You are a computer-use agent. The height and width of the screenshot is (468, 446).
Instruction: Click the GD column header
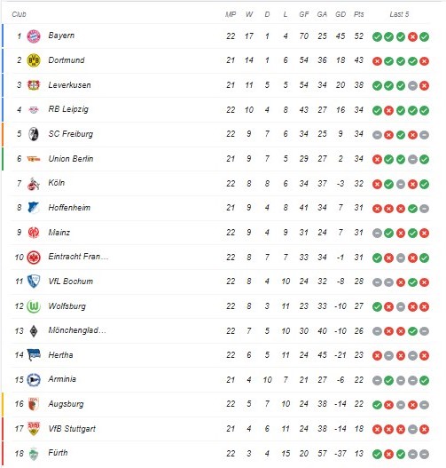340,14
